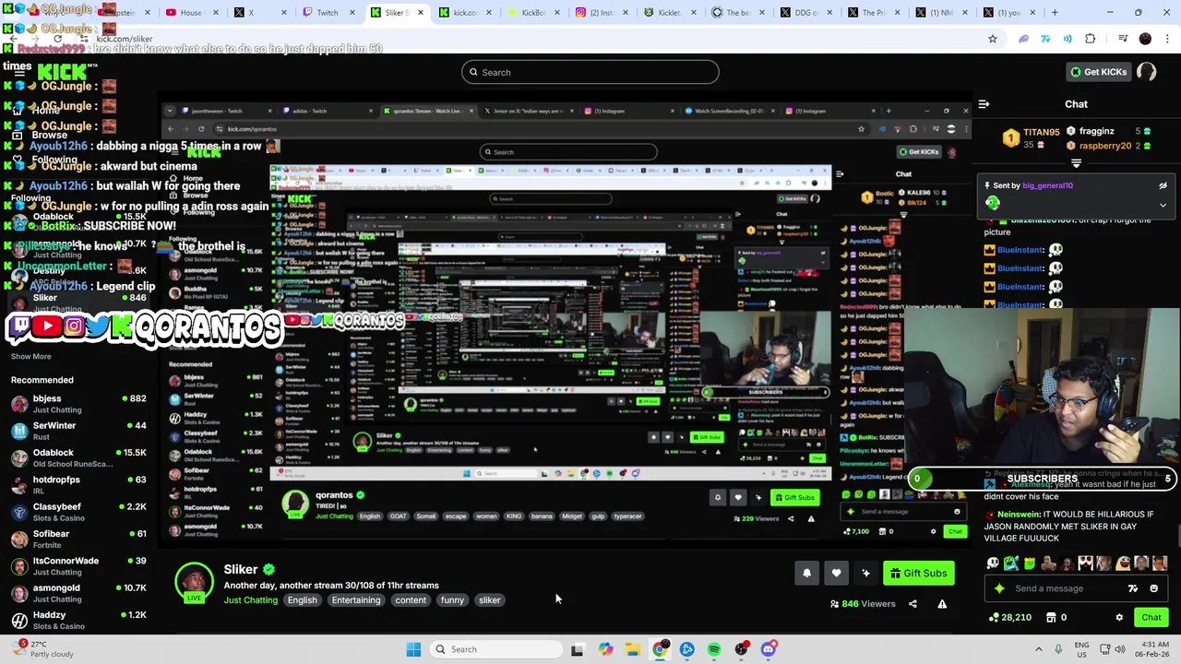Click the microphone tray icon
This screenshot has width=1181, height=664.
click(1058, 649)
